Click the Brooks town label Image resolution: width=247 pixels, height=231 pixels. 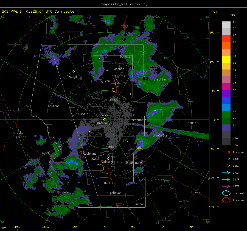pyautogui.click(x=195, y=192)
